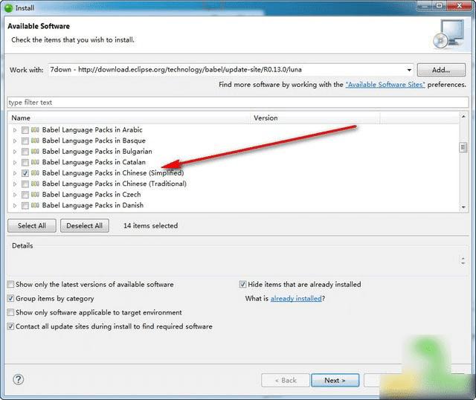
Task: Expand the Bulgarian language packs tree node
Action: (x=15, y=152)
